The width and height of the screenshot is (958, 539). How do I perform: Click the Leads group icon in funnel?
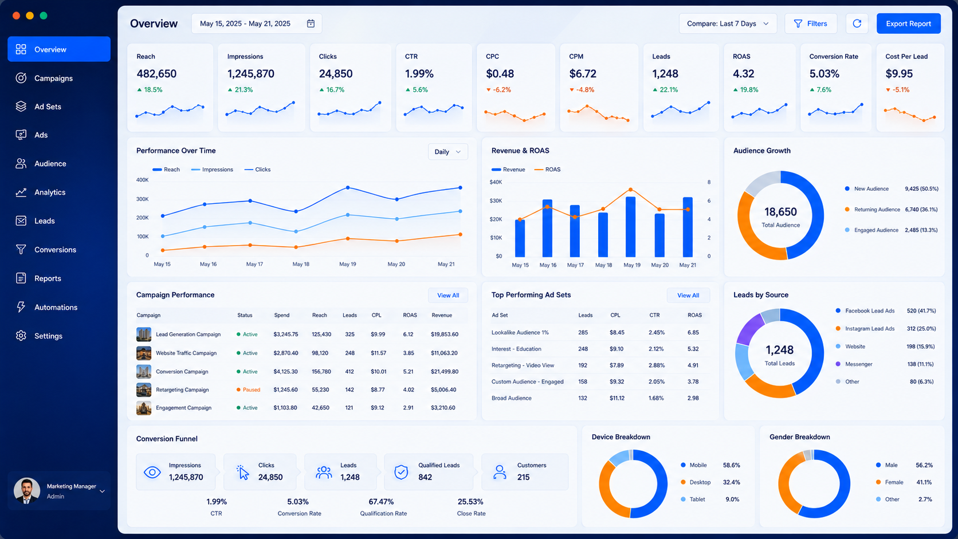[x=324, y=472]
